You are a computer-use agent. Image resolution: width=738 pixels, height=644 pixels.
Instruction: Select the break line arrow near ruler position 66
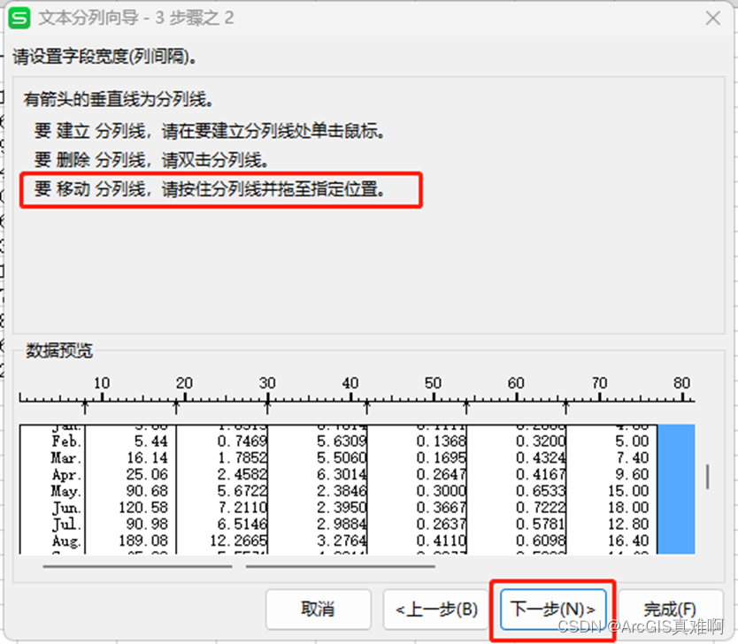click(x=565, y=406)
